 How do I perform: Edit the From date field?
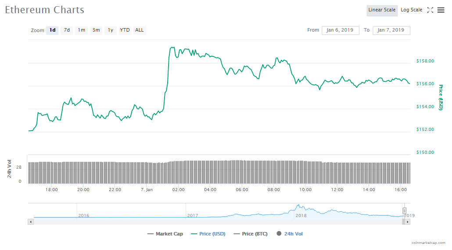[x=340, y=30]
